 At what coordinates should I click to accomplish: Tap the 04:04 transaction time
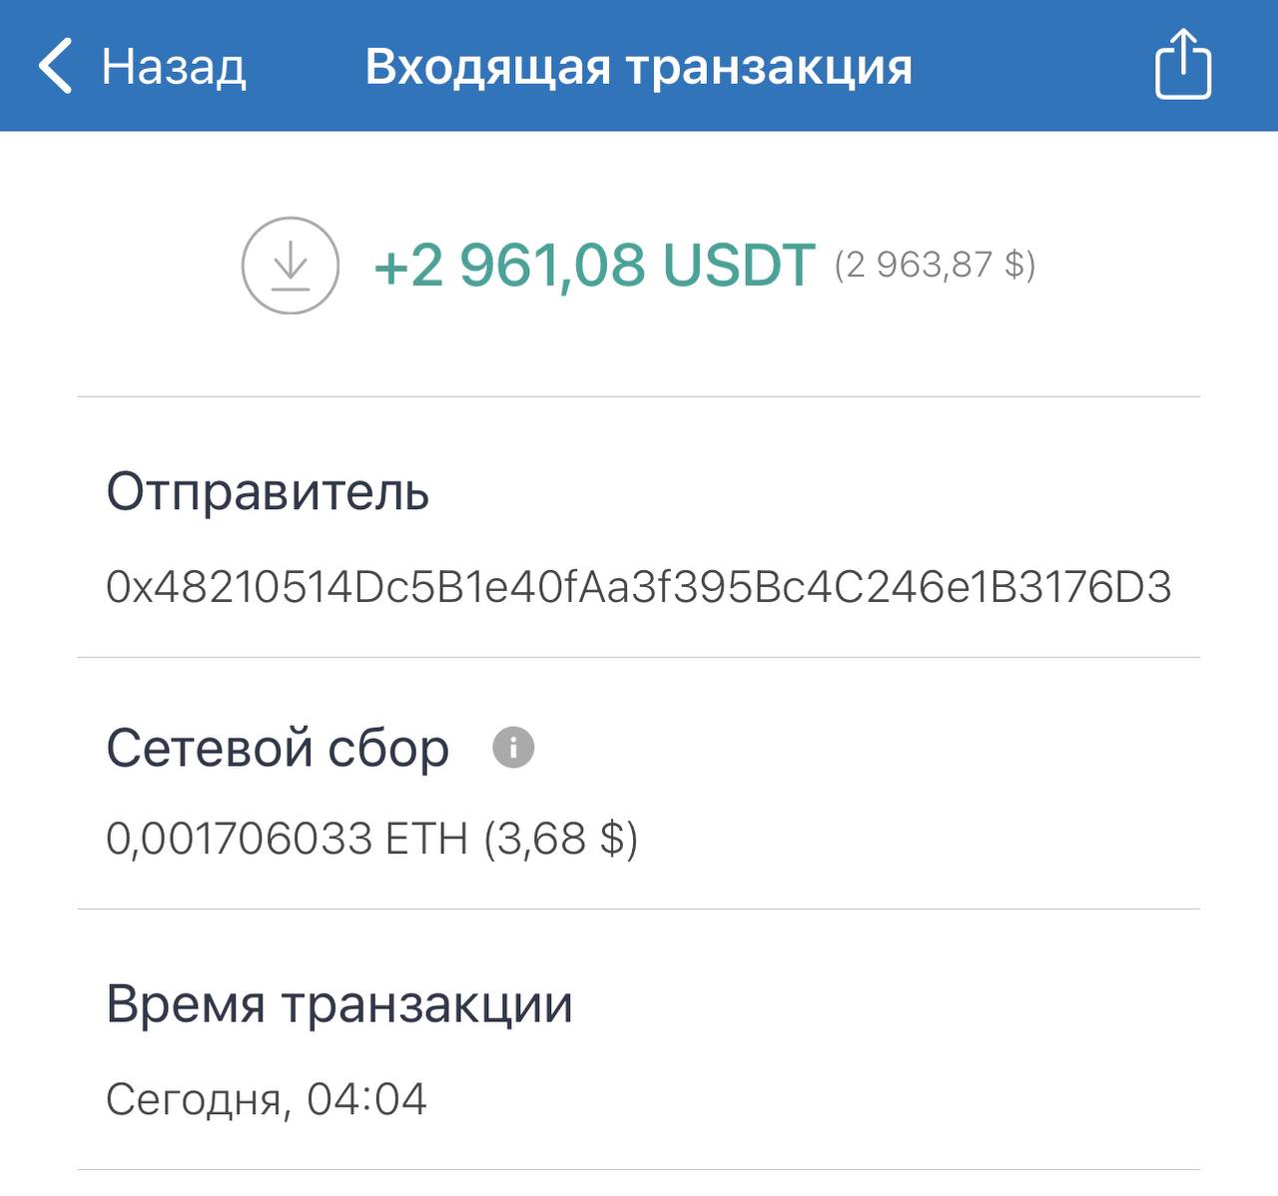coord(366,1100)
